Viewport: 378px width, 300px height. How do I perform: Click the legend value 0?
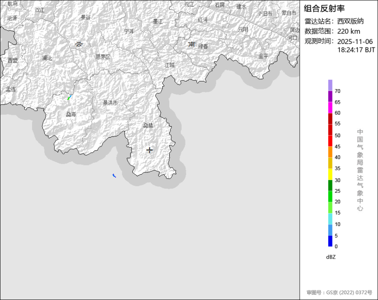[x=336, y=246]
